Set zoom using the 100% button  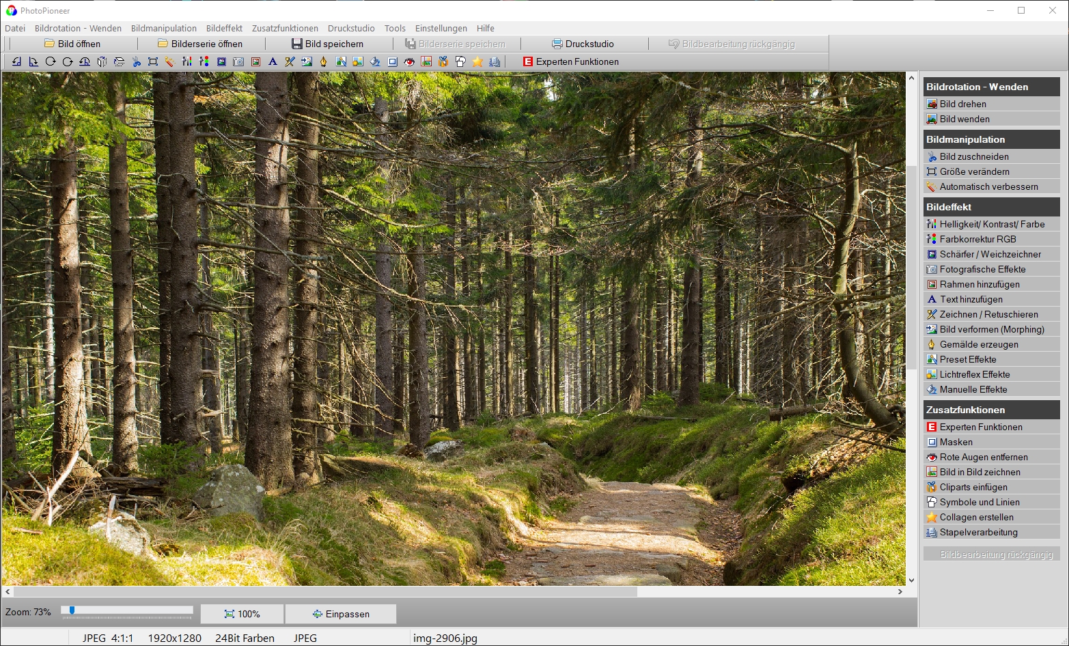coord(242,614)
